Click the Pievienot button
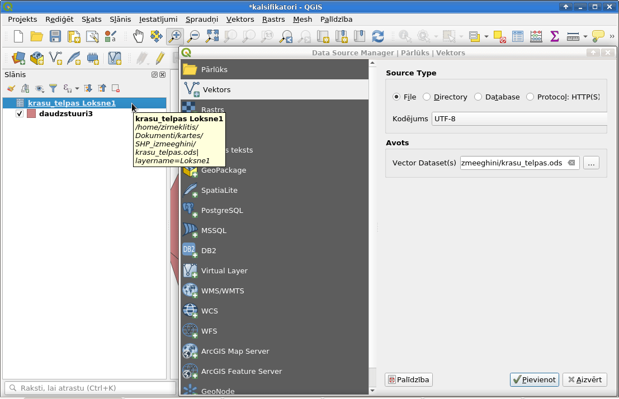This screenshot has width=619, height=399. [534, 379]
